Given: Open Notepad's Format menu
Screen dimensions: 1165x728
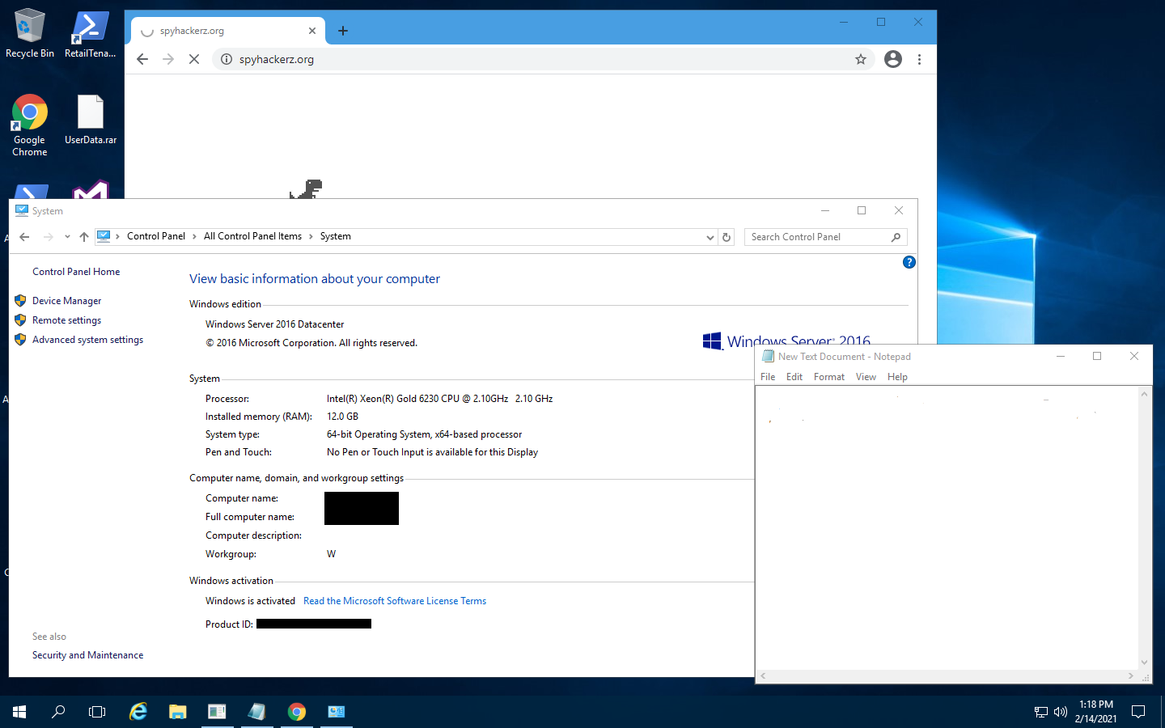Looking at the screenshot, I should (829, 377).
